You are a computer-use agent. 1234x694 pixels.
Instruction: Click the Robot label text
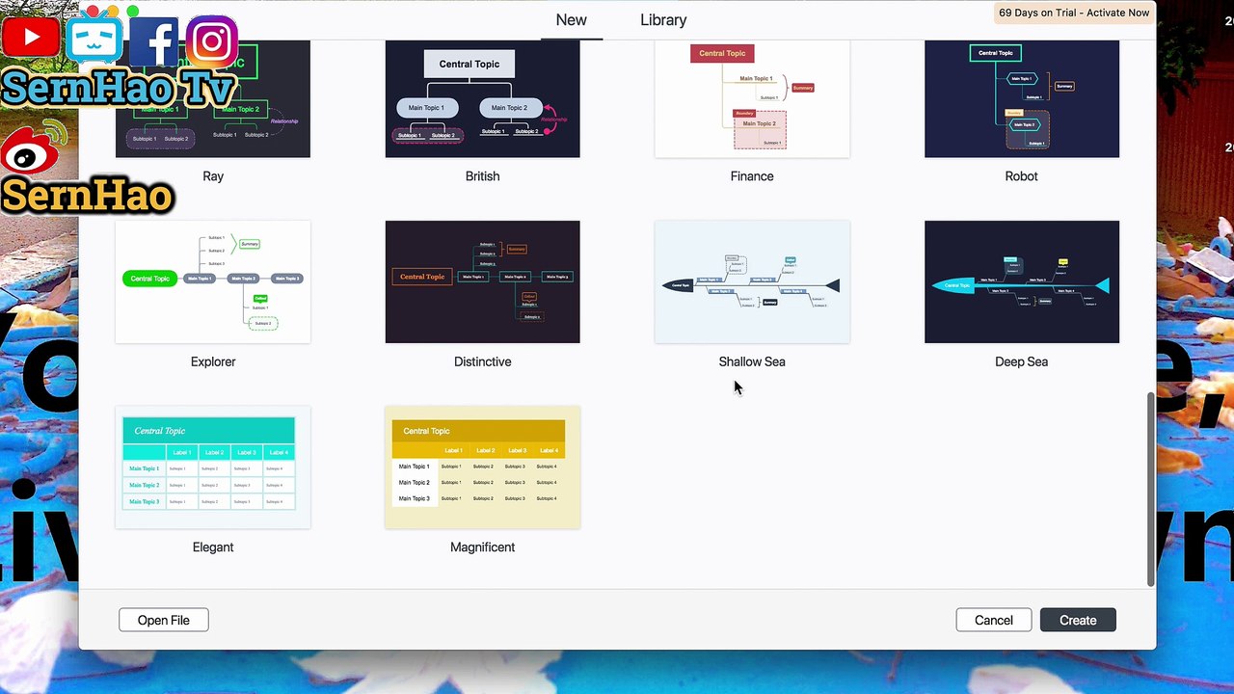click(1022, 176)
